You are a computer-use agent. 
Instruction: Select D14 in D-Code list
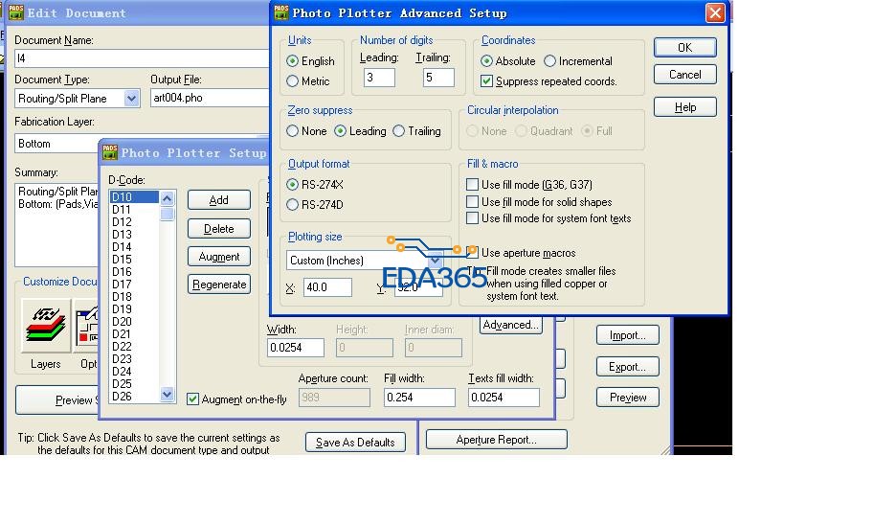[x=134, y=247]
